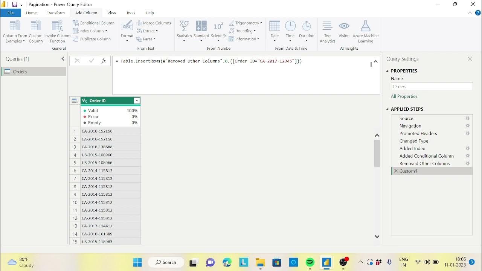482x271 pixels.
Task: Click the vertical scrollbar up arrow
Action: (x=377, y=135)
